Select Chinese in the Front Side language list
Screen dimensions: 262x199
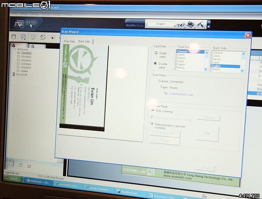pos(190,51)
